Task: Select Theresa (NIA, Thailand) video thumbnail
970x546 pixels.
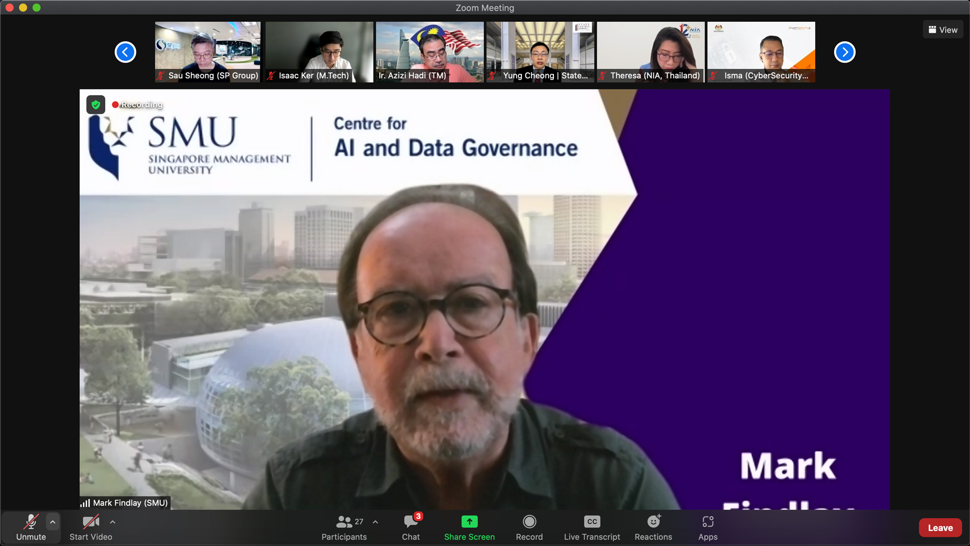Action: 650,52
